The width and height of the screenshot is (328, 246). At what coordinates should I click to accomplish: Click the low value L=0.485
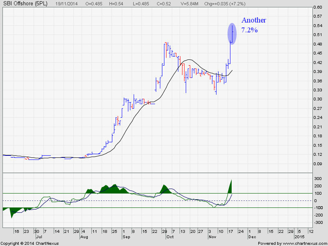(x=141, y=4)
